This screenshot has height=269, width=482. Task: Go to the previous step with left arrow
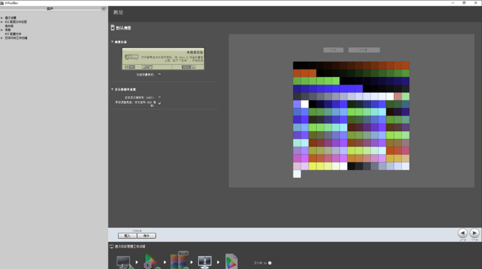click(463, 233)
